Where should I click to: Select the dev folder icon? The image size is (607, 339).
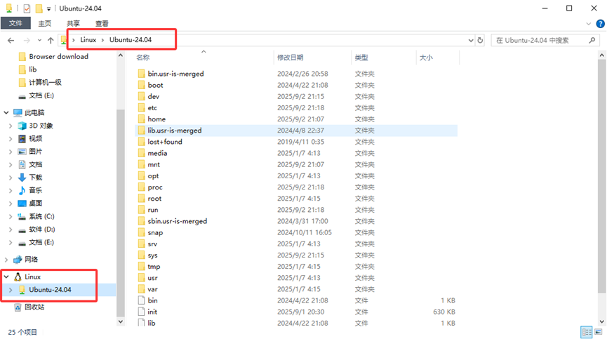(141, 96)
